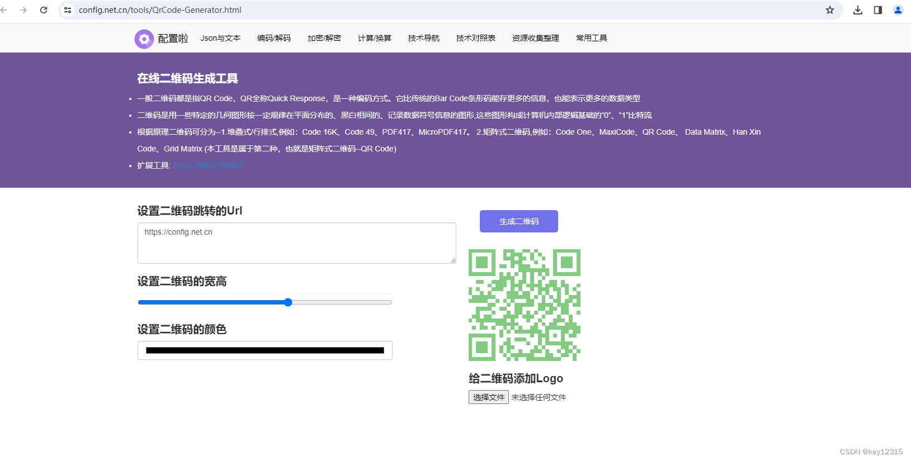The height and width of the screenshot is (461, 911).
Task: Open the 常用工具 menu
Action: coord(592,38)
